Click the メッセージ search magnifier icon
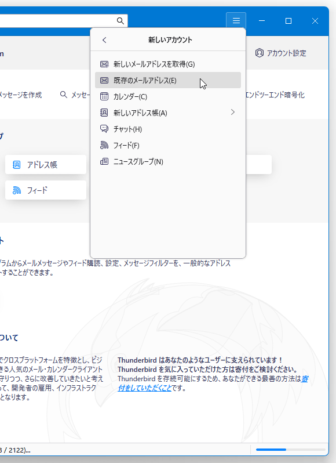The image size is (336, 463). [x=63, y=95]
